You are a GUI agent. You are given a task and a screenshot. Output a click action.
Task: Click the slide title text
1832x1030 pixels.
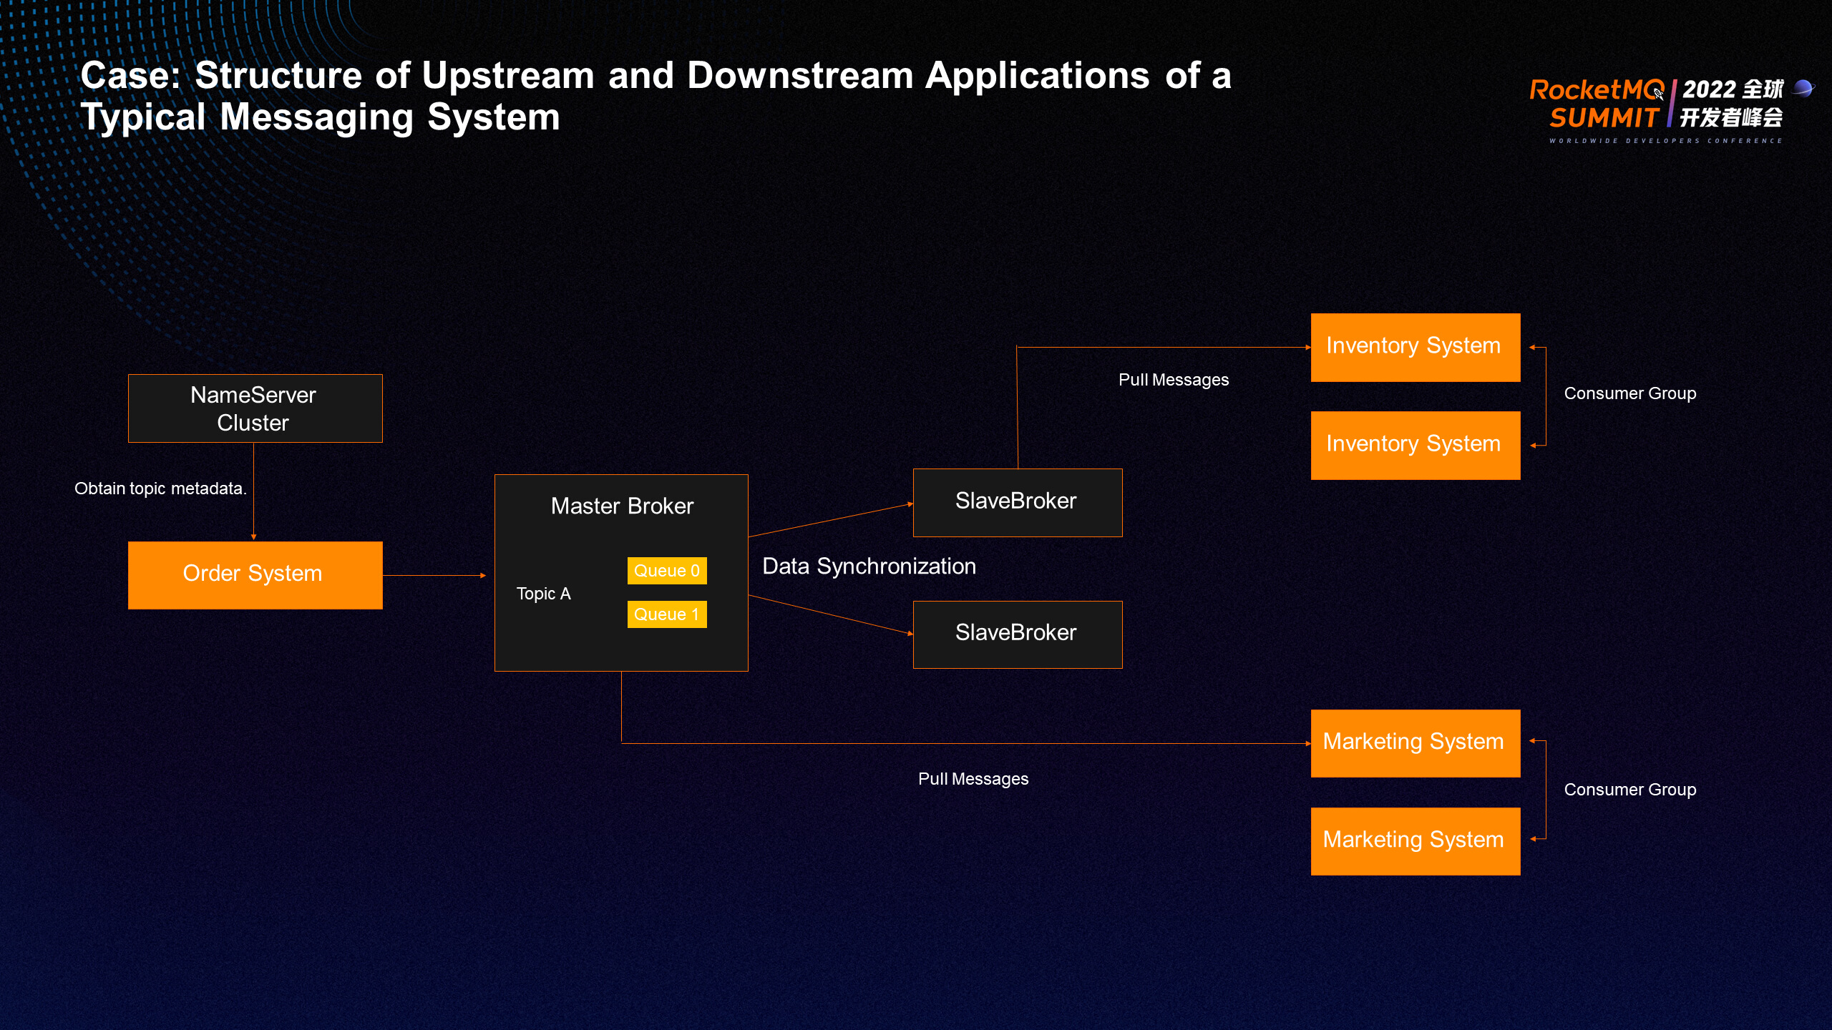(656, 96)
